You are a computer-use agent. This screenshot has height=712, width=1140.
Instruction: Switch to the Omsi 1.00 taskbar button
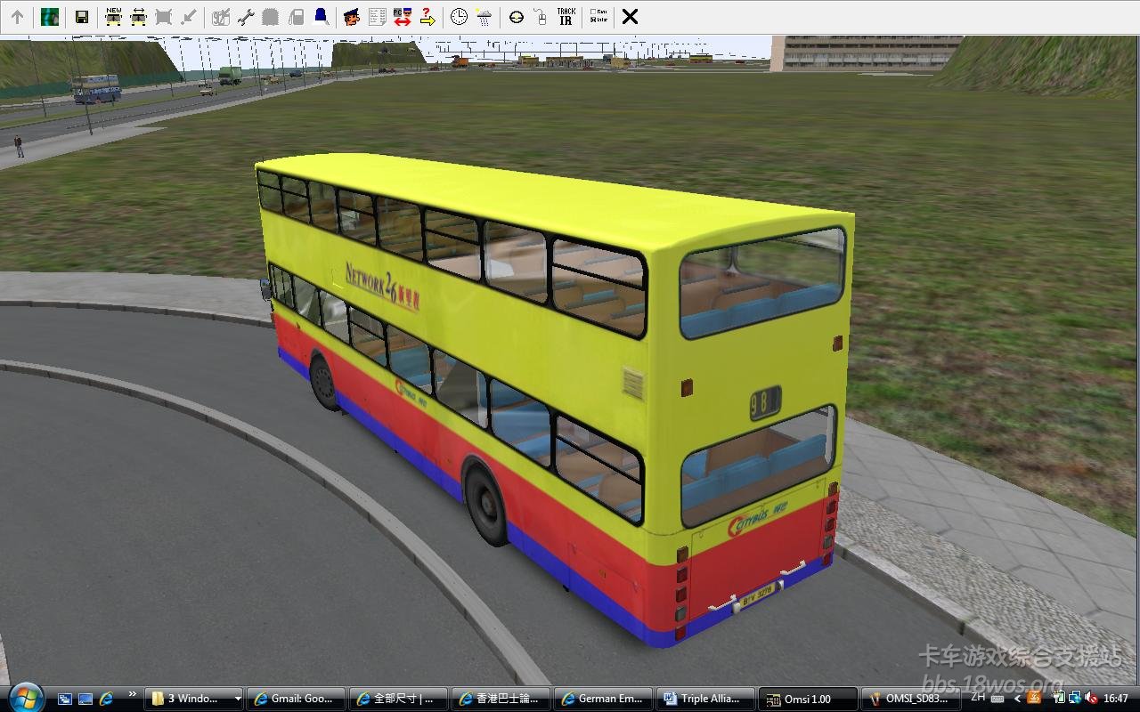pos(808,699)
